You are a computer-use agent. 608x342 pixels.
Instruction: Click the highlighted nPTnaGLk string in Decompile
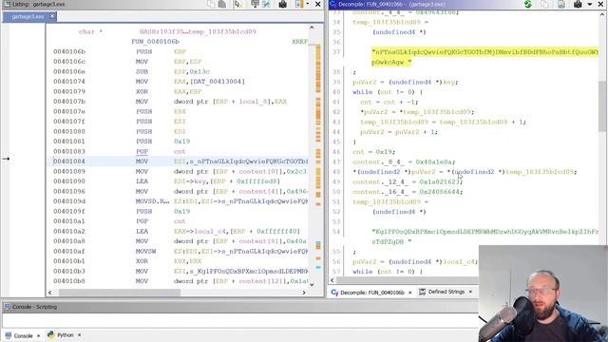(x=484, y=57)
